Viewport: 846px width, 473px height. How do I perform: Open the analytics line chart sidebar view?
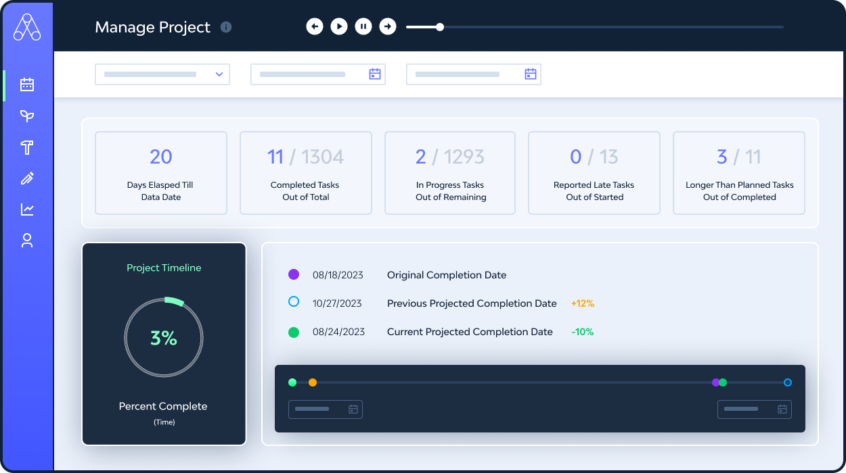pyautogui.click(x=27, y=209)
